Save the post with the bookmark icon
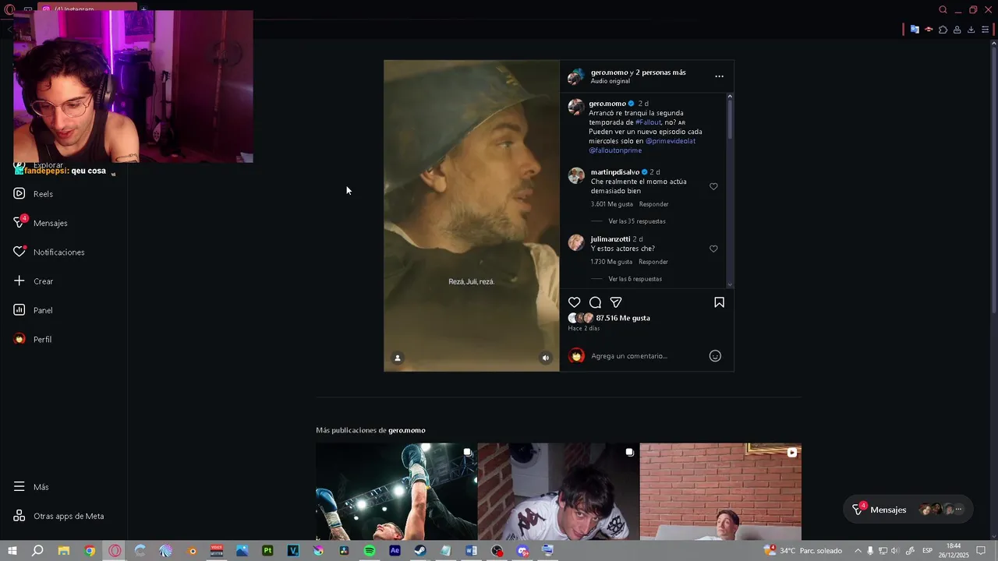 [x=719, y=302]
